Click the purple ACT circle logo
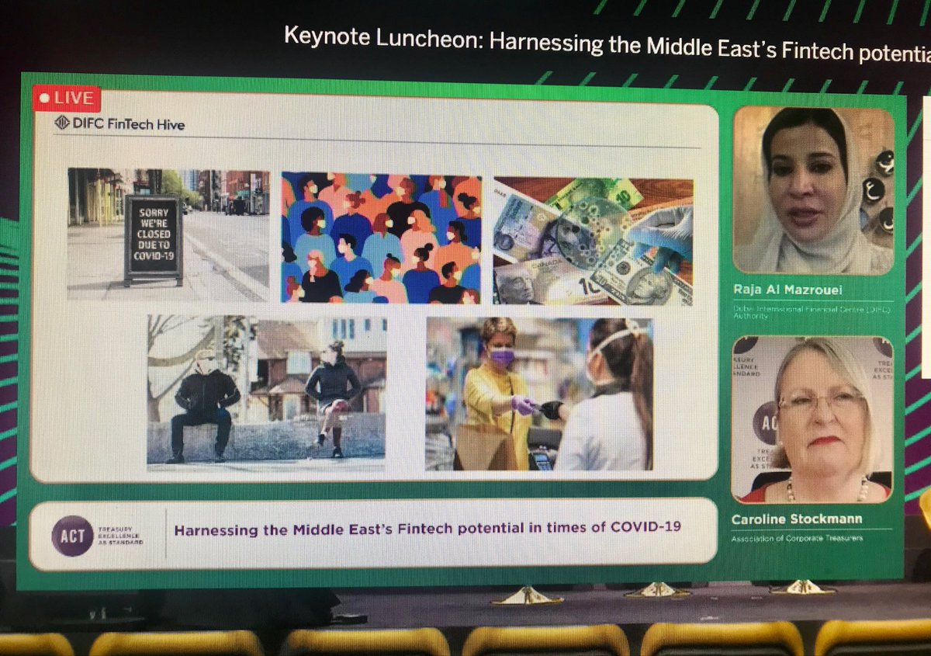This screenshot has height=656, width=931. tap(73, 536)
